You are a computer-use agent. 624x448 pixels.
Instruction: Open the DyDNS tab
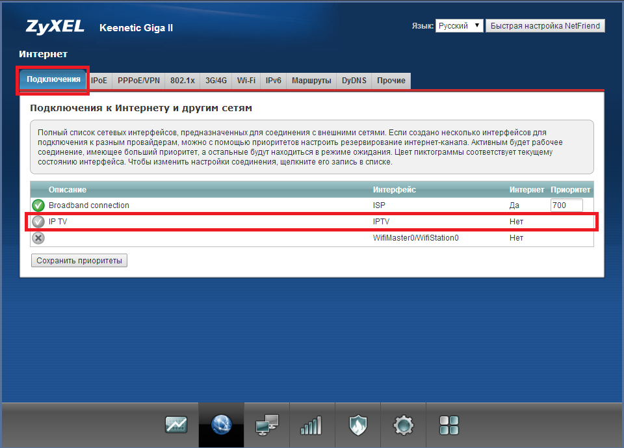pos(354,81)
